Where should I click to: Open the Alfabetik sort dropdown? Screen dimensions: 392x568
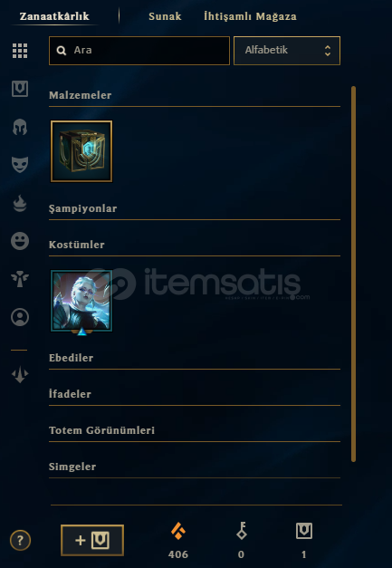tap(287, 51)
